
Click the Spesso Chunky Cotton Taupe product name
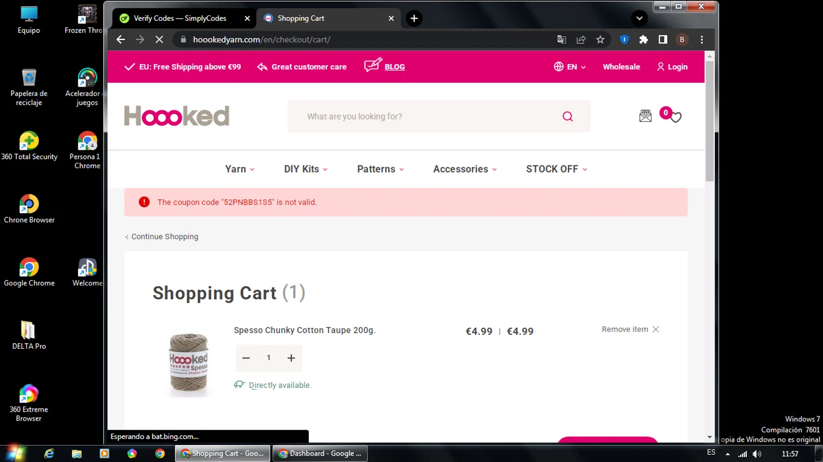(305, 330)
